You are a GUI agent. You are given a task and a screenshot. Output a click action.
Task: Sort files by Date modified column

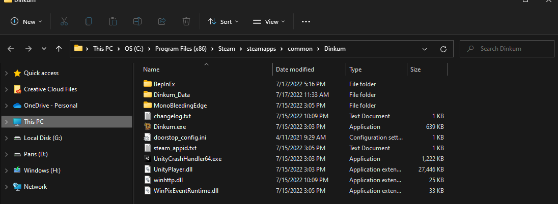click(x=295, y=69)
